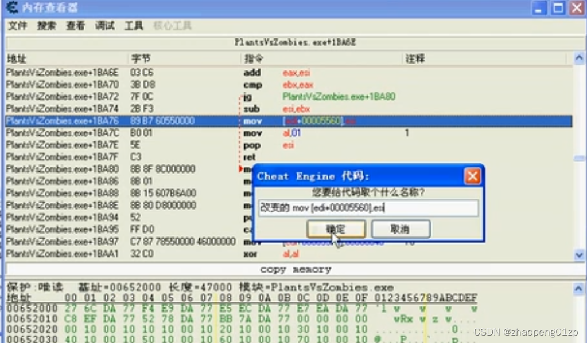This screenshot has width=587, height=343.
Task: Click the Cheat Engine logo icon
Action: tap(13, 7)
